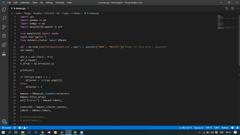Viewport: 240px width, 135px height.
Task: Open the Dropbox tray icon
Action: [x=216, y=132]
